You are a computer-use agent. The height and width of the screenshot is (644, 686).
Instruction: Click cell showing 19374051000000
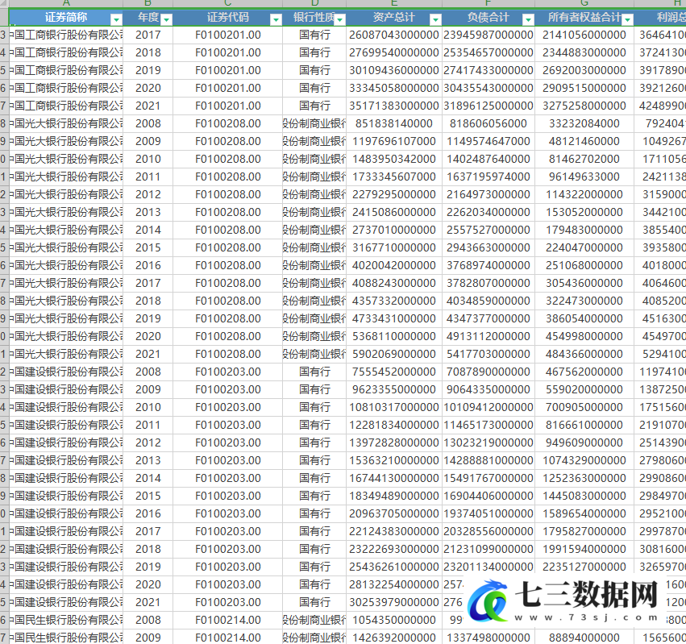489,513
